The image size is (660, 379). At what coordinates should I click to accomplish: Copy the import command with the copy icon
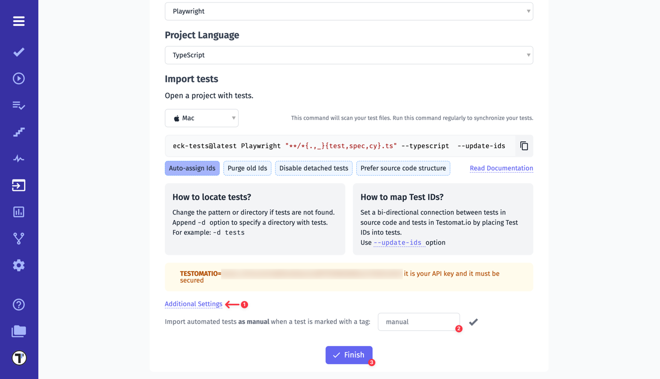pyautogui.click(x=524, y=146)
